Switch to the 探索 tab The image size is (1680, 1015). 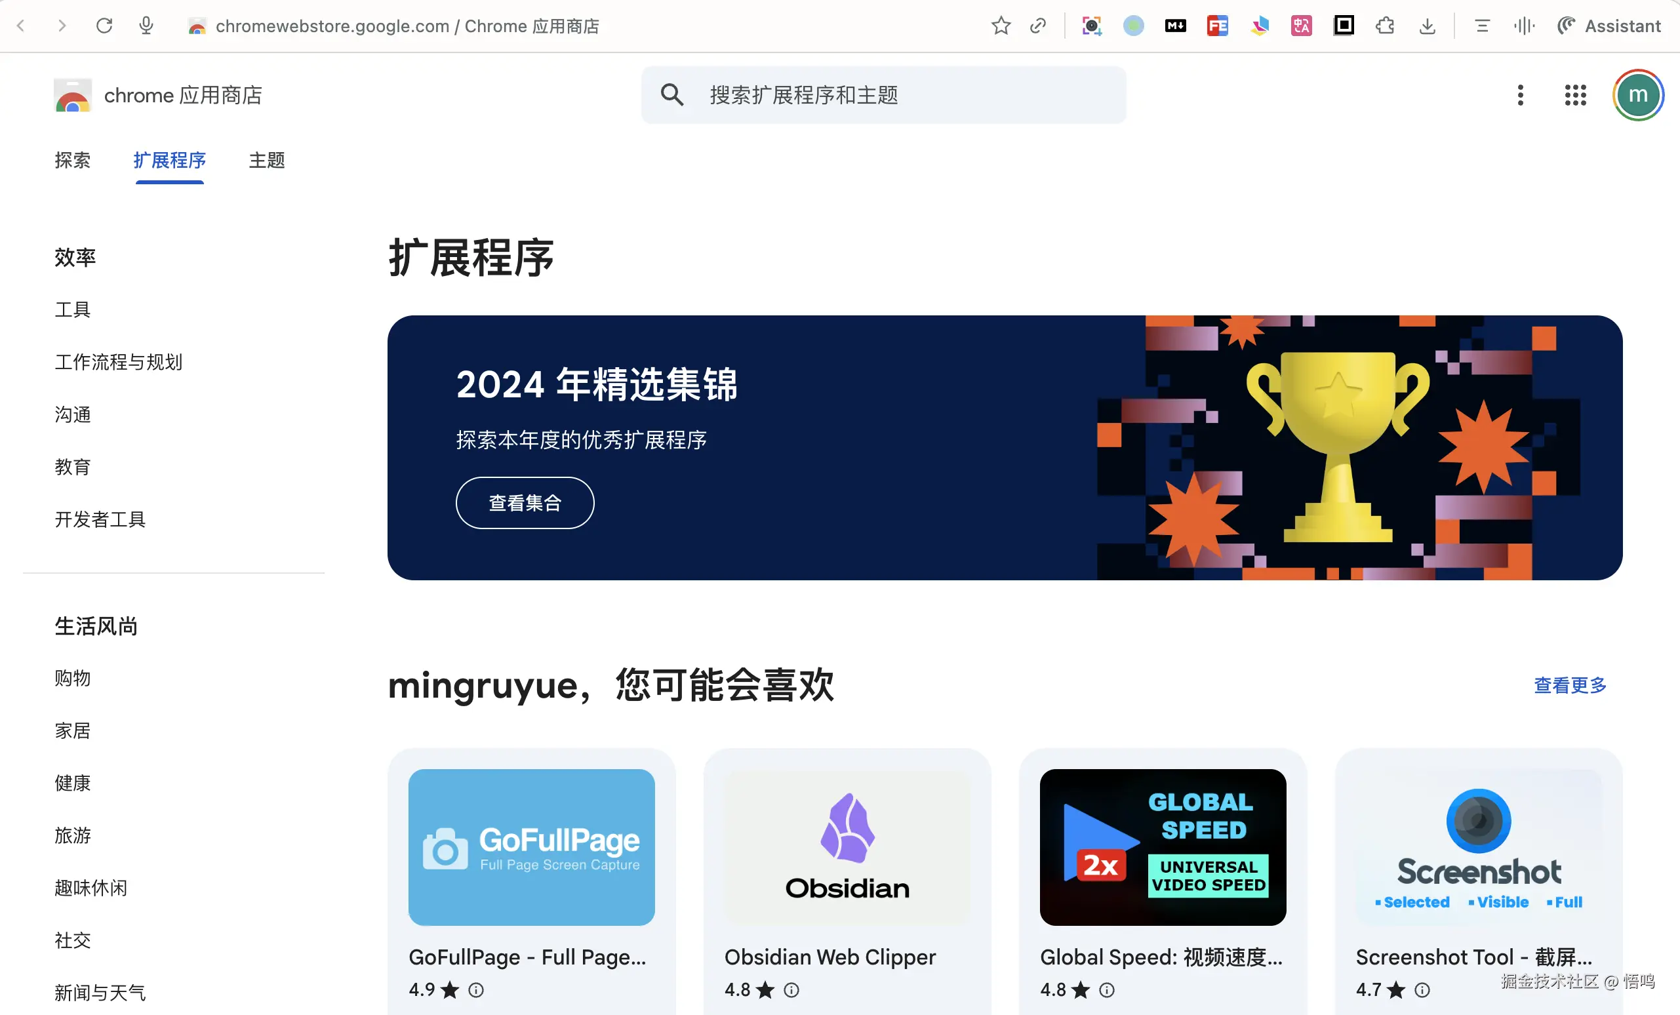click(72, 160)
